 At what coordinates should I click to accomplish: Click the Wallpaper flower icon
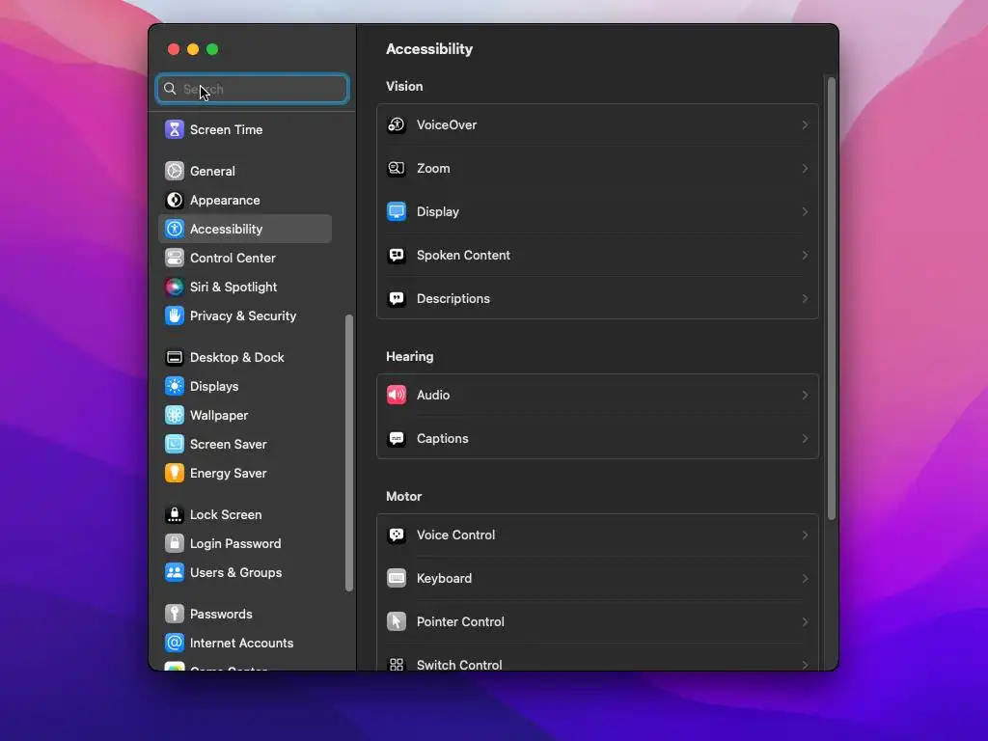click(x=175, y=415)
